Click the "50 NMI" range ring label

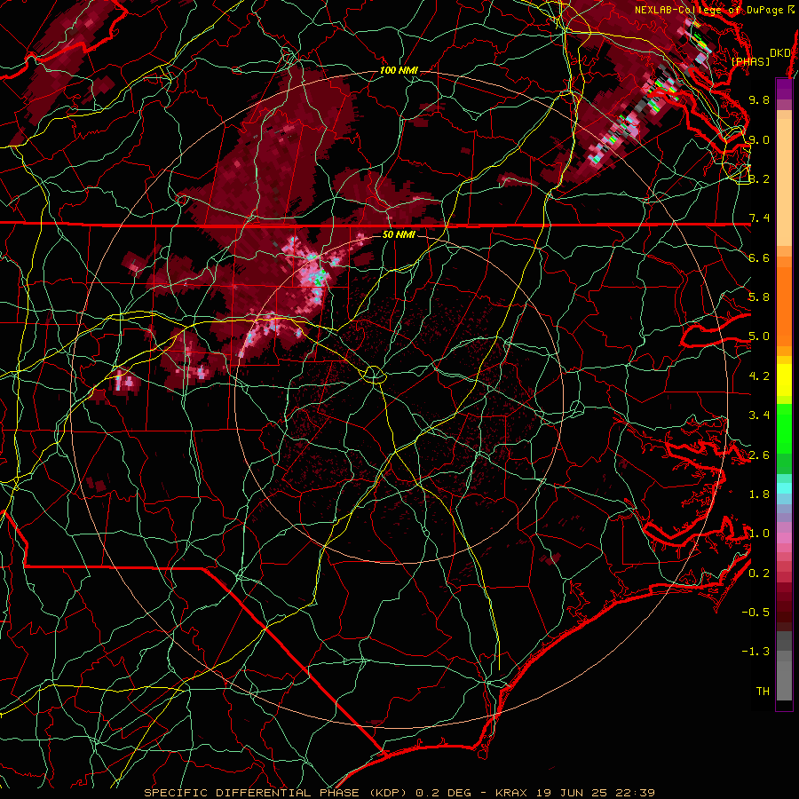pyautogui.click(x=399, y=235)
